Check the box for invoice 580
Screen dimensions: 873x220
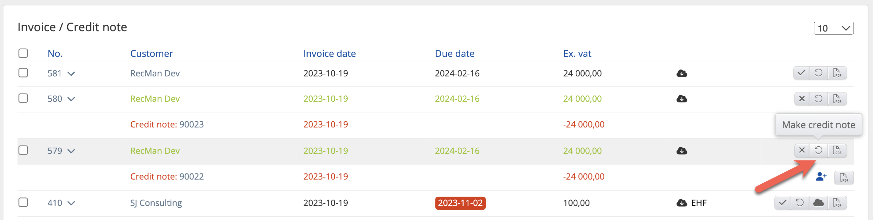[x=23, y=98]
